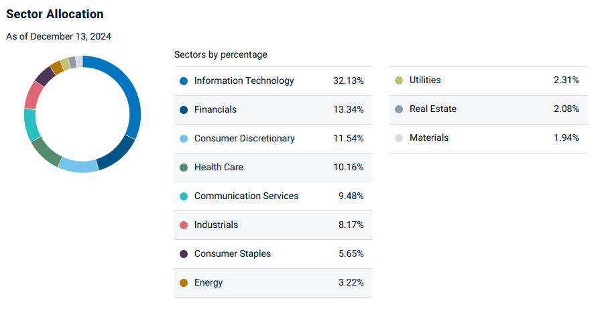Select the green Health Care donut segment
Image resolution: width=596 pixels, height=309 pixels.
(x=45, y=152)
